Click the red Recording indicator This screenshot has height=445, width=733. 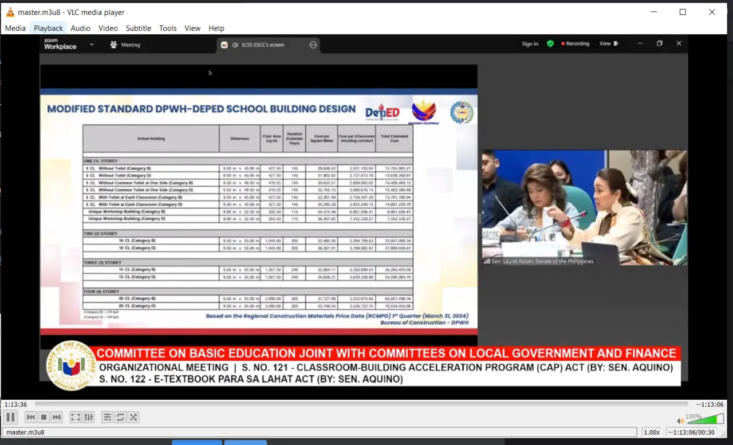pyautogui.click(x=576, y=44)
